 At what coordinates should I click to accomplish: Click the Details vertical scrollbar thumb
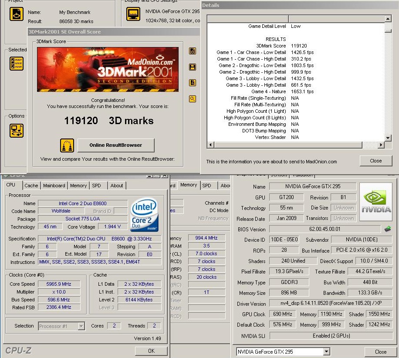388,31
